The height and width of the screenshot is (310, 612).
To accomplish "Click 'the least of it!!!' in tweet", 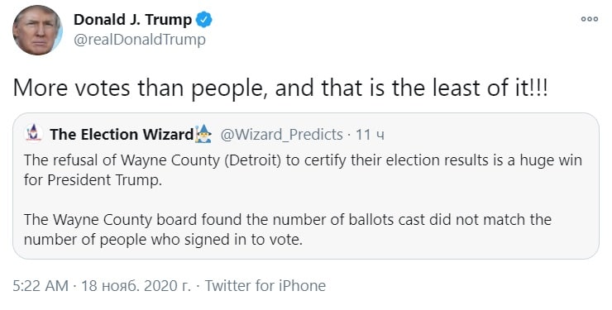I will 470,88.
